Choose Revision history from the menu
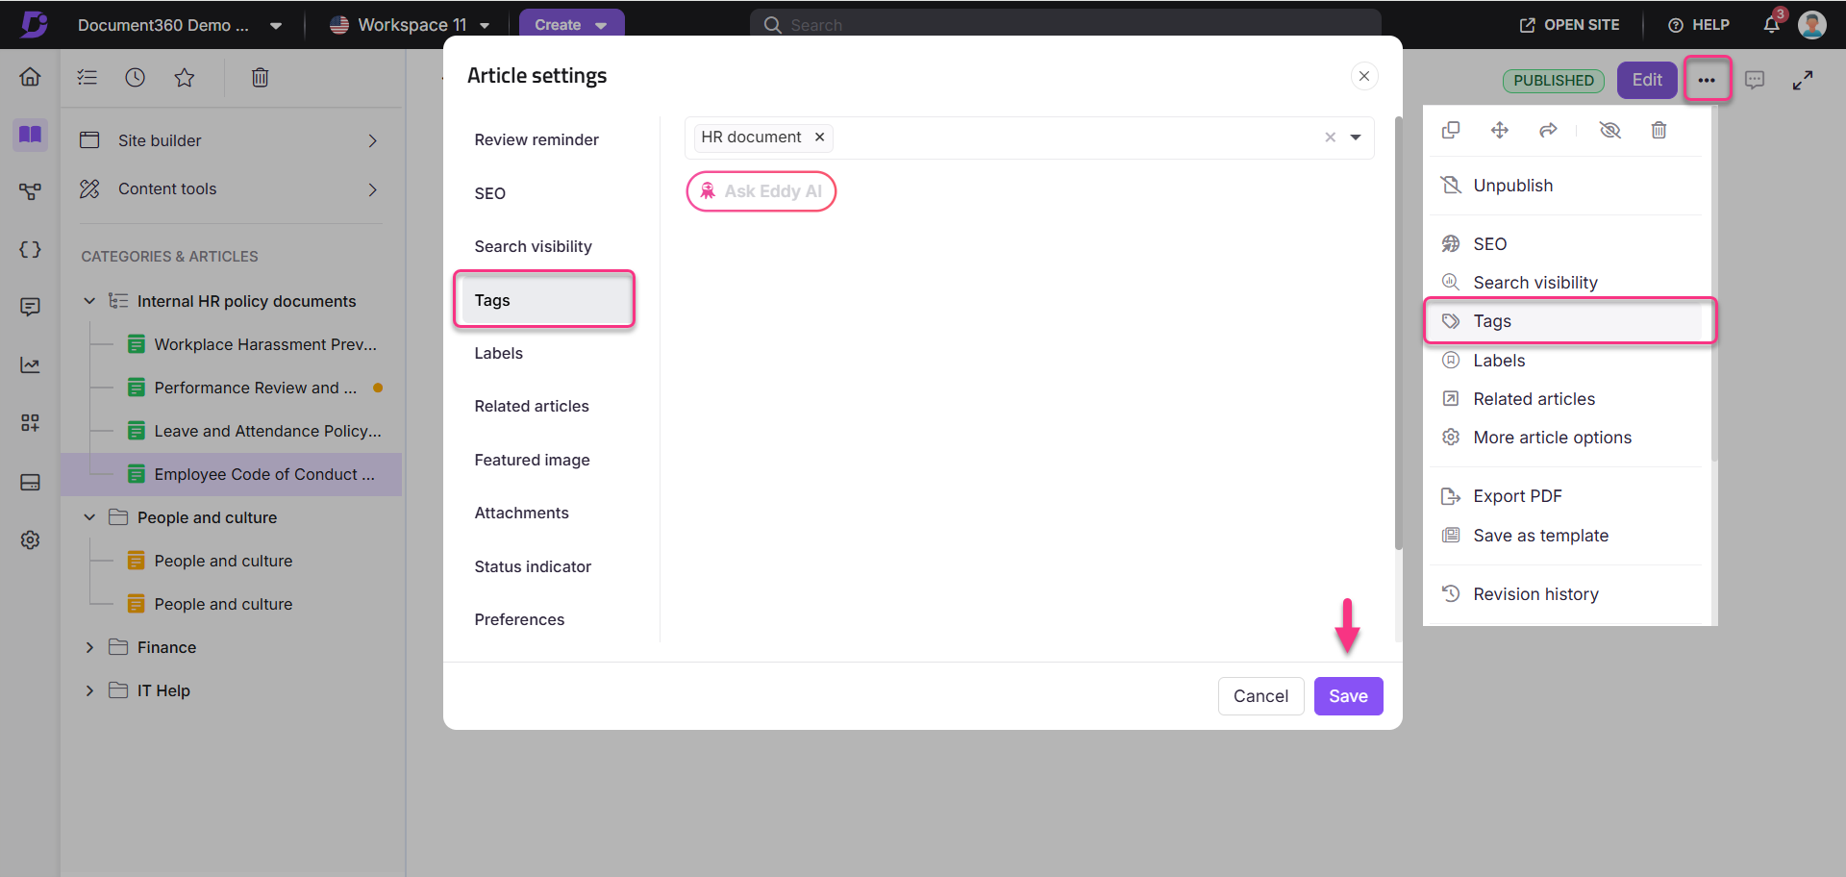 coord(1535,594)
